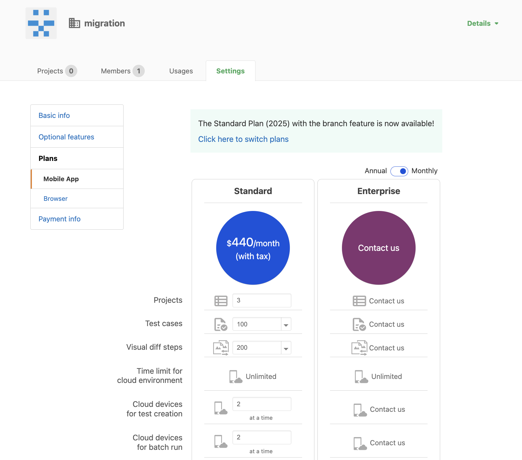Click the 'Click here to switch plans' link
This screenshot has height=460, width=522.
coord(243,139)
